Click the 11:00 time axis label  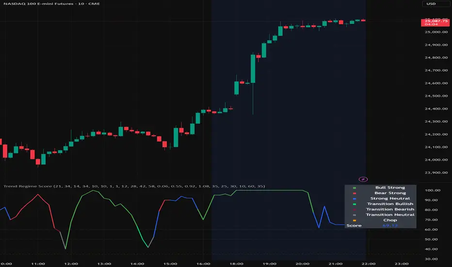38,264
